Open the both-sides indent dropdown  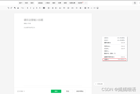pos(56,8)
